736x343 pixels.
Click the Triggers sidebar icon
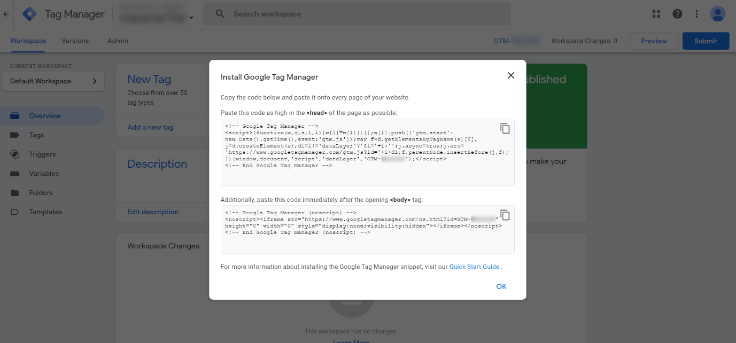[15, 154]
